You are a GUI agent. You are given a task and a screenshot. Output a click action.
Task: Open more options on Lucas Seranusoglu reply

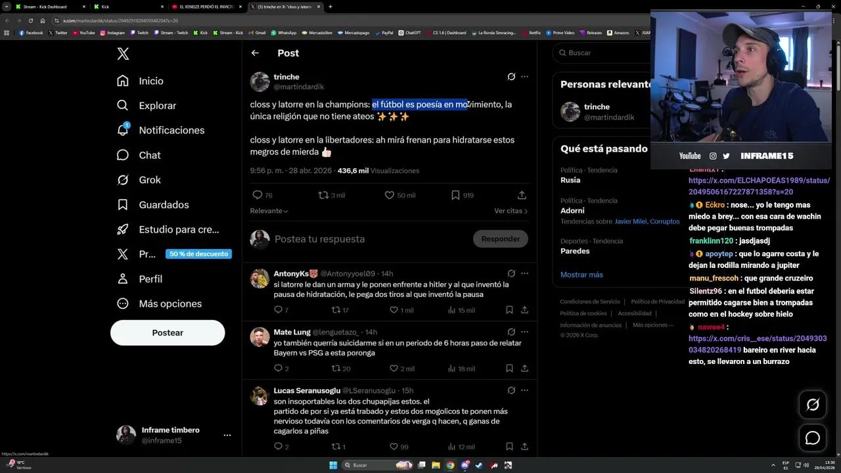click(x=524, y=390)
